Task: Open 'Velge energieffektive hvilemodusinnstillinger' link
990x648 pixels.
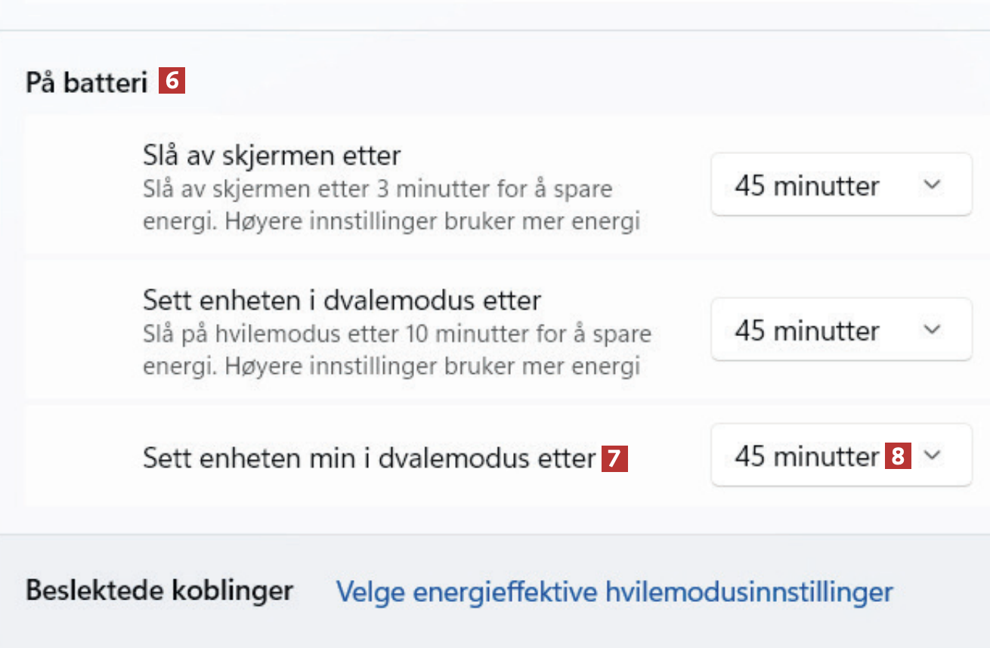Action: tap(614, 591)
